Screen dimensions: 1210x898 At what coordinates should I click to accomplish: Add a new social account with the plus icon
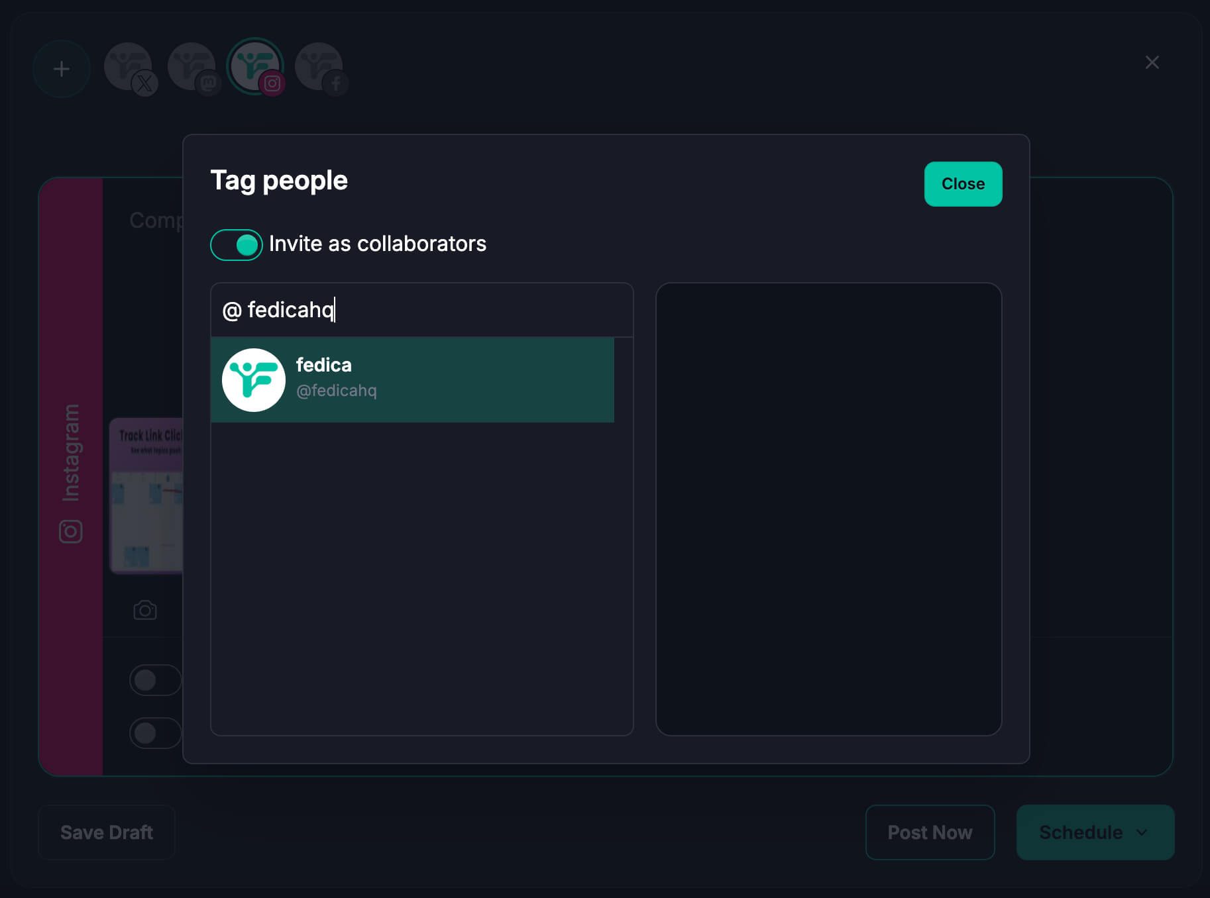(61, 68)
